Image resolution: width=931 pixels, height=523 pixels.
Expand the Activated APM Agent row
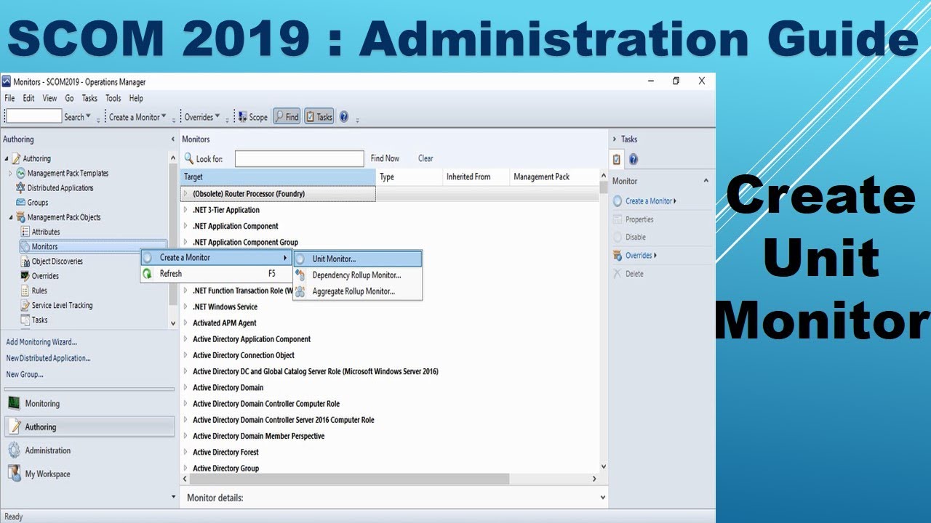[x=185, y=323]
